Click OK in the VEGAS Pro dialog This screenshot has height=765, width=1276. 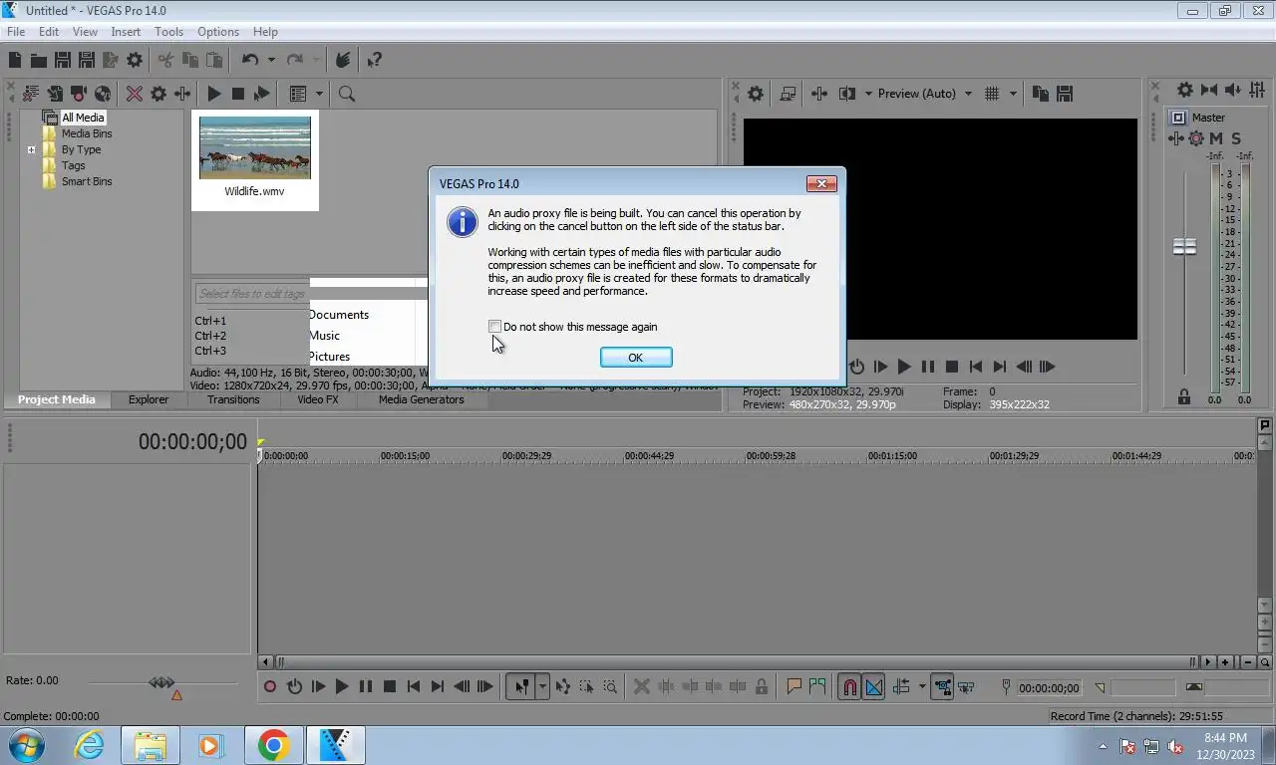[x=636, y=358]
